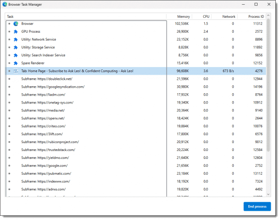This screenshot has height=220, width=280.
Task: Select the media.net subframe row
Action: tap(136, 110)
